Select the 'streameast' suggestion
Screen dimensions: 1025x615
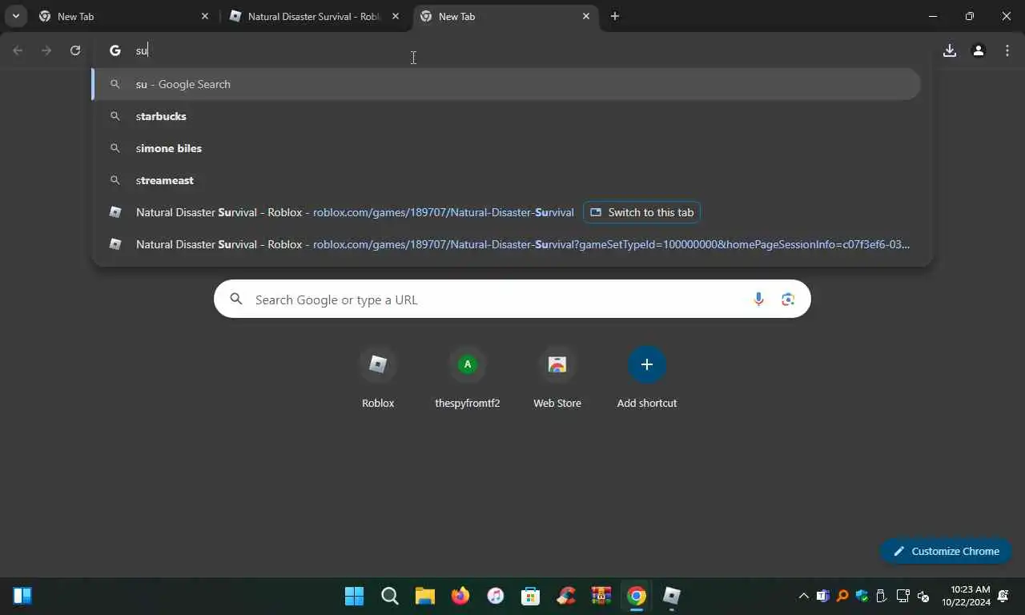pyautogui.click(x=506, y=180)
